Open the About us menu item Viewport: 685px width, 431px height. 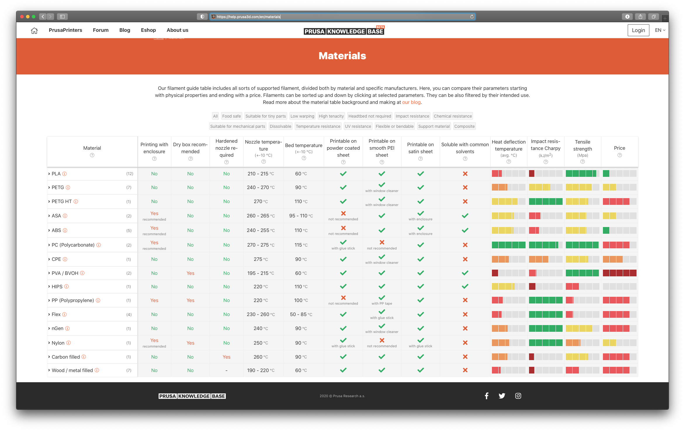point(178,30)
